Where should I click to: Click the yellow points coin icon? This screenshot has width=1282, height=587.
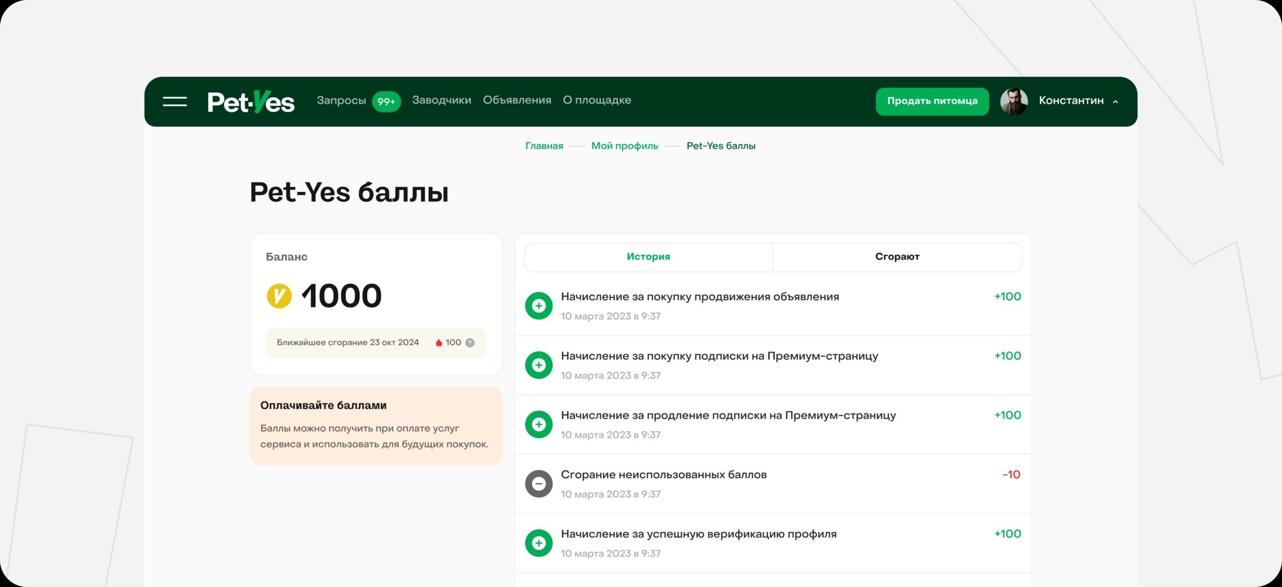click(279, 296)
